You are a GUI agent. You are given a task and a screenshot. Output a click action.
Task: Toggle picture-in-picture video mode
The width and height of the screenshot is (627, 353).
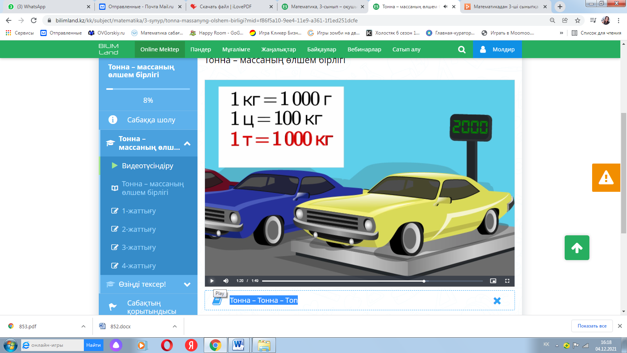493,281
